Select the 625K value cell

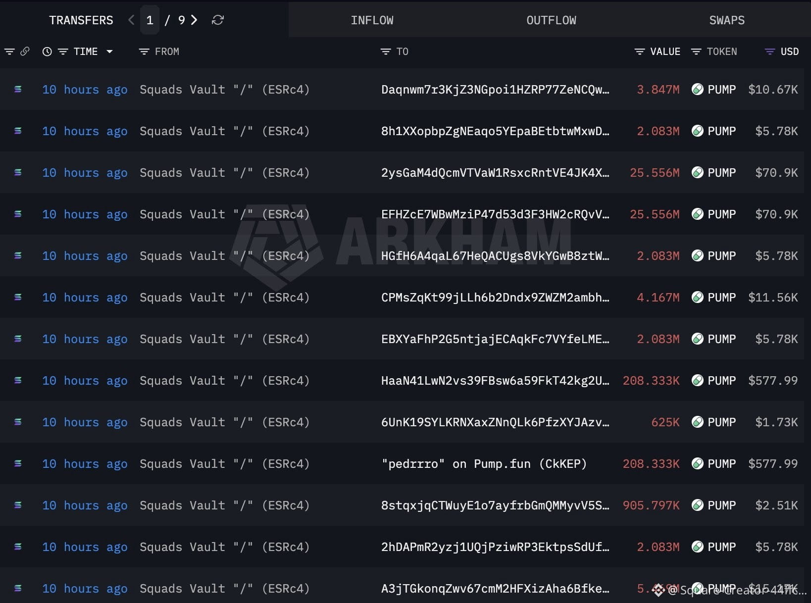coord(665,422)
